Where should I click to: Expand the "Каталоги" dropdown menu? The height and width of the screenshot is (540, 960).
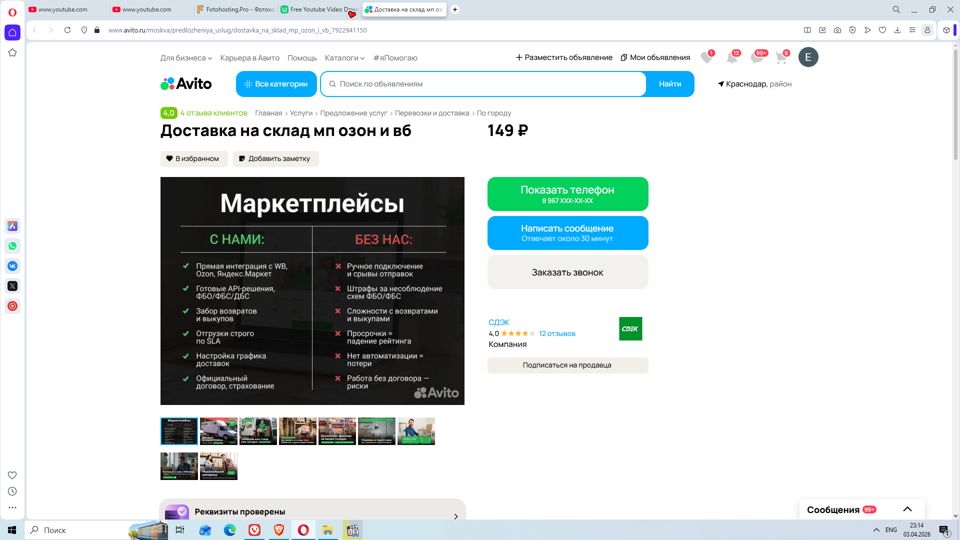coord(344,58)
